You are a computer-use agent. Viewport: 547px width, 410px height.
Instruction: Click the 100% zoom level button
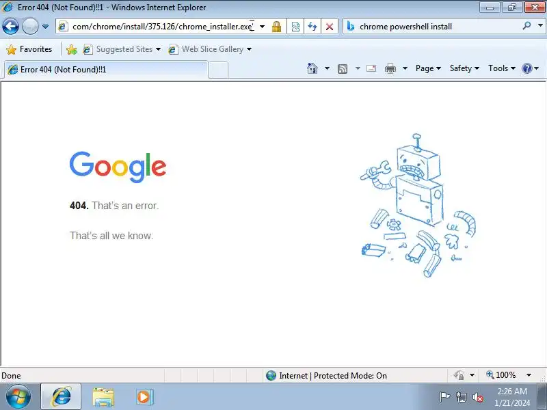501,375
